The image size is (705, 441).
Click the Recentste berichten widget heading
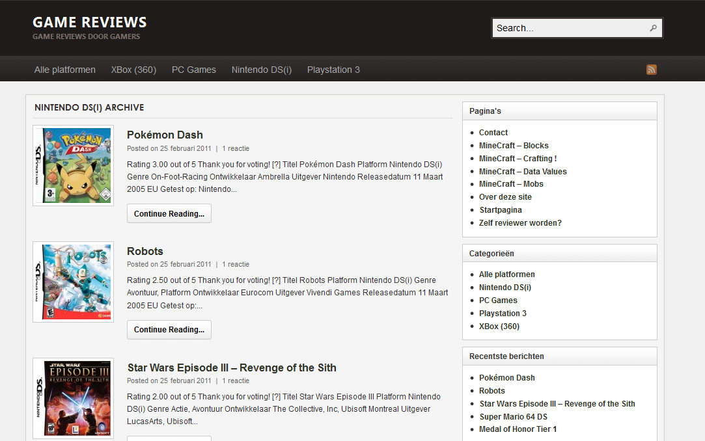(506, 356)
